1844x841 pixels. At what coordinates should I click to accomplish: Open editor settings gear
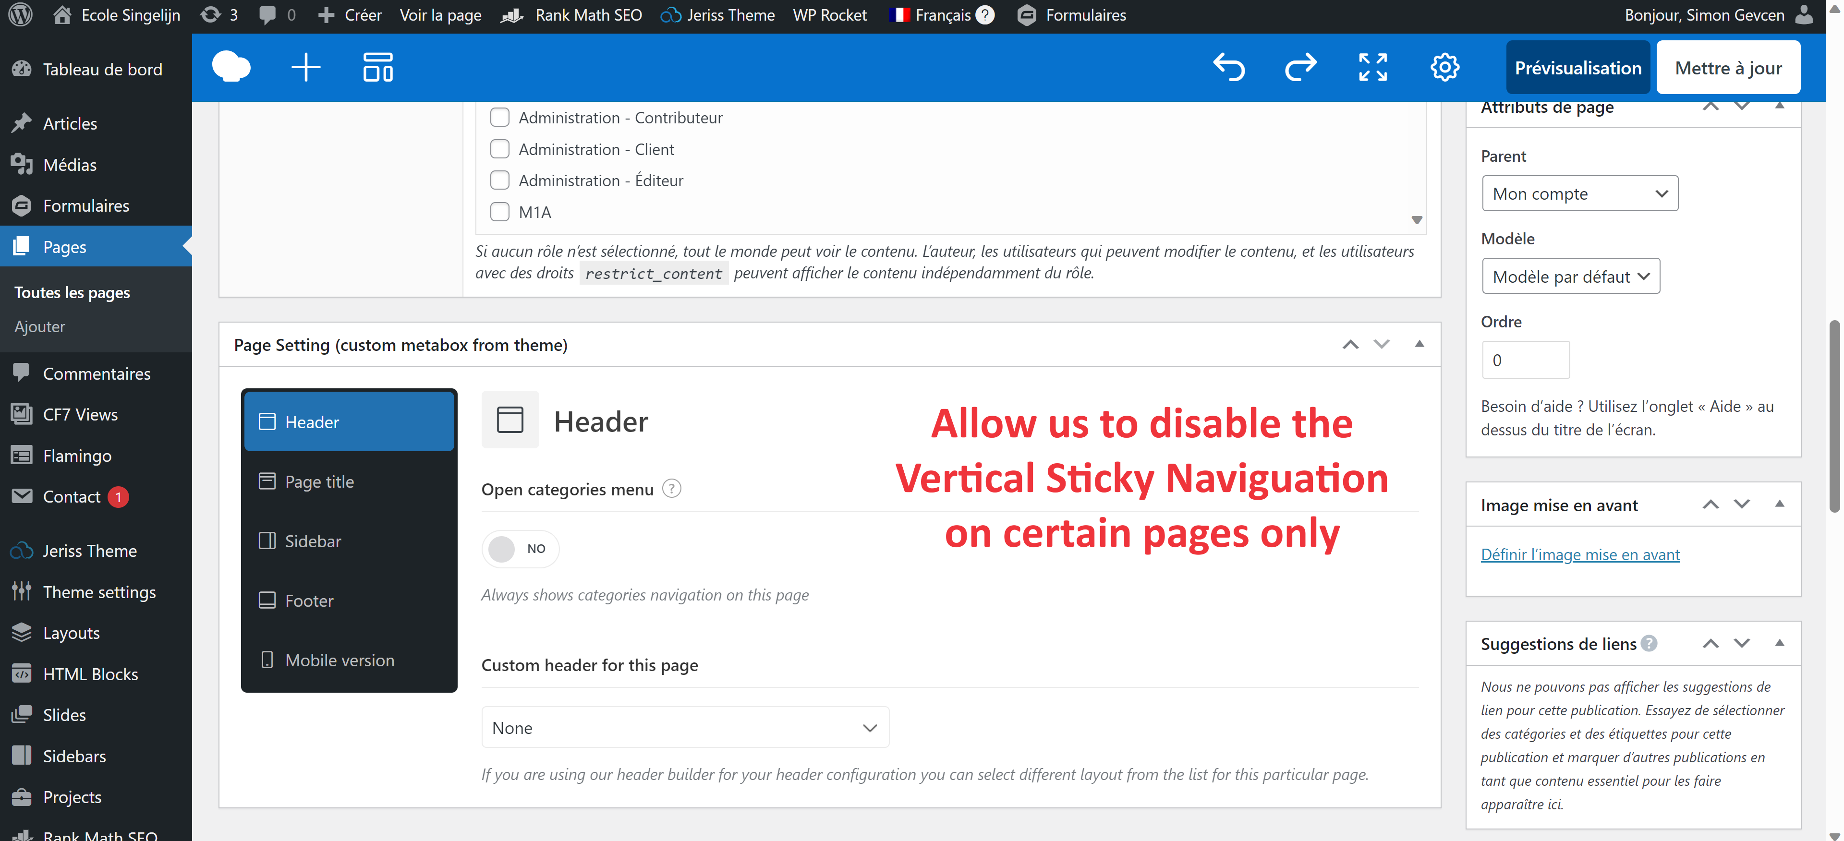pyautogui.click(x=1444, y=67)
